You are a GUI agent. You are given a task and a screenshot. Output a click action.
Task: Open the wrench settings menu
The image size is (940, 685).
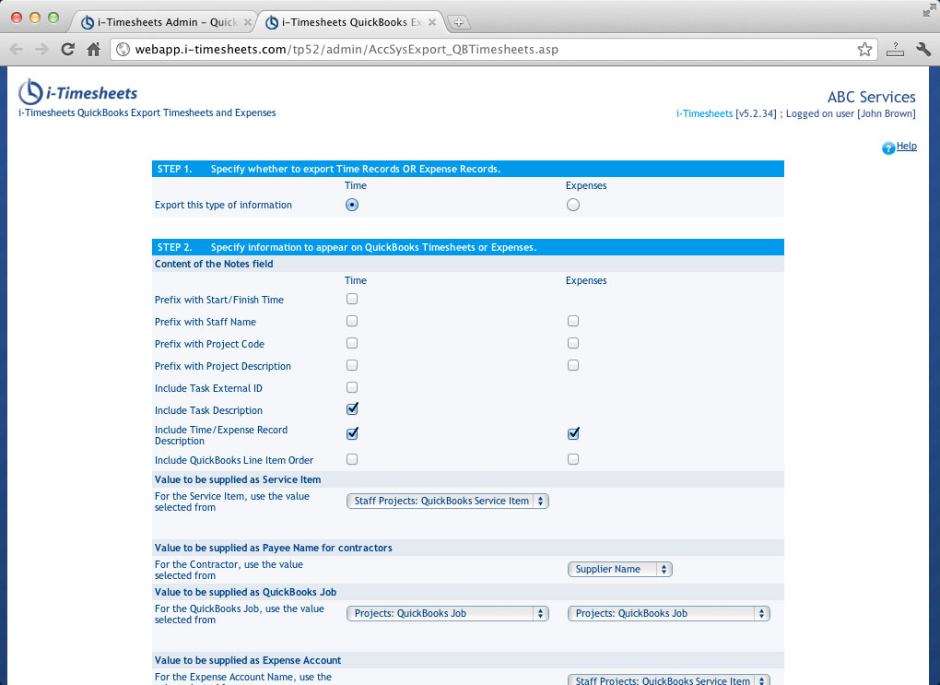[923, 49]
